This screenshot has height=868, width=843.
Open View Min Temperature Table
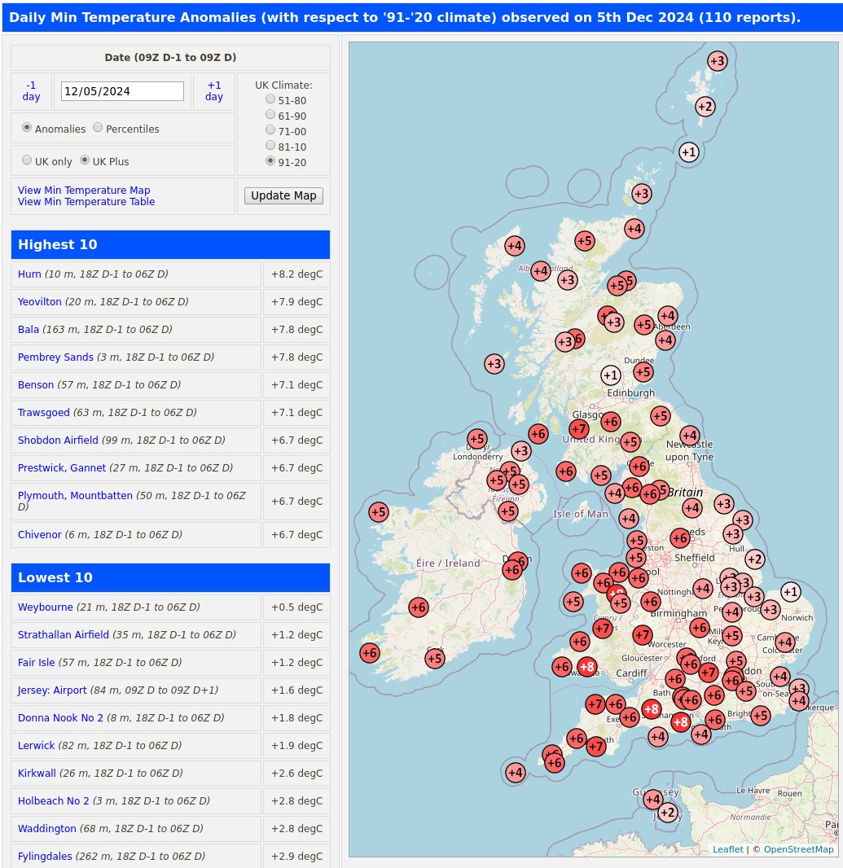[86, 202]
